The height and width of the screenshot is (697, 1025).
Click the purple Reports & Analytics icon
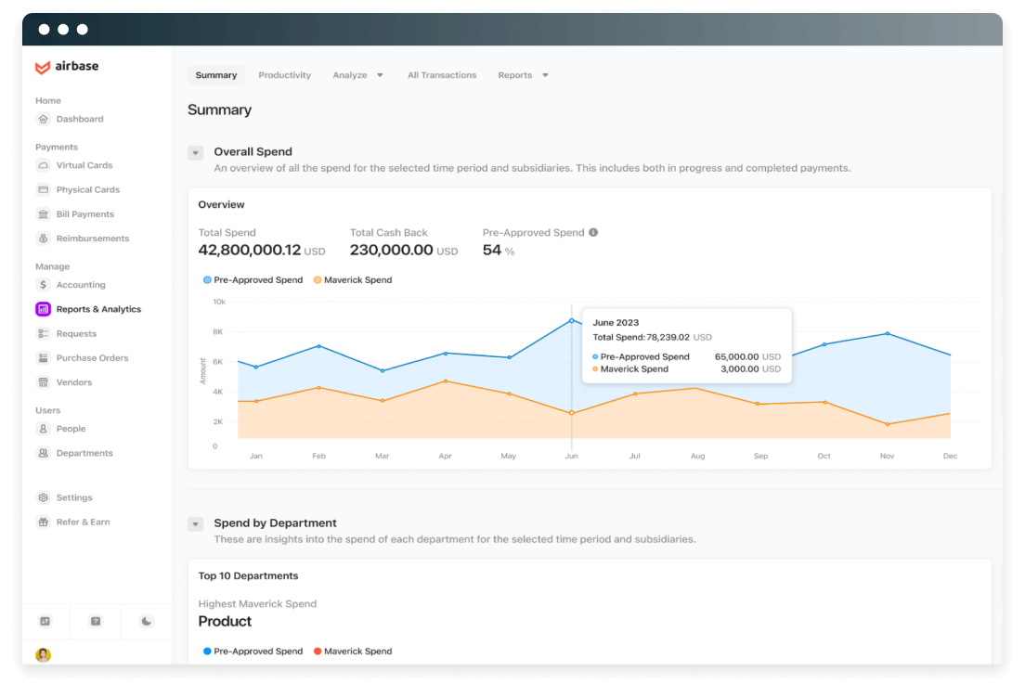pos(43,309)
